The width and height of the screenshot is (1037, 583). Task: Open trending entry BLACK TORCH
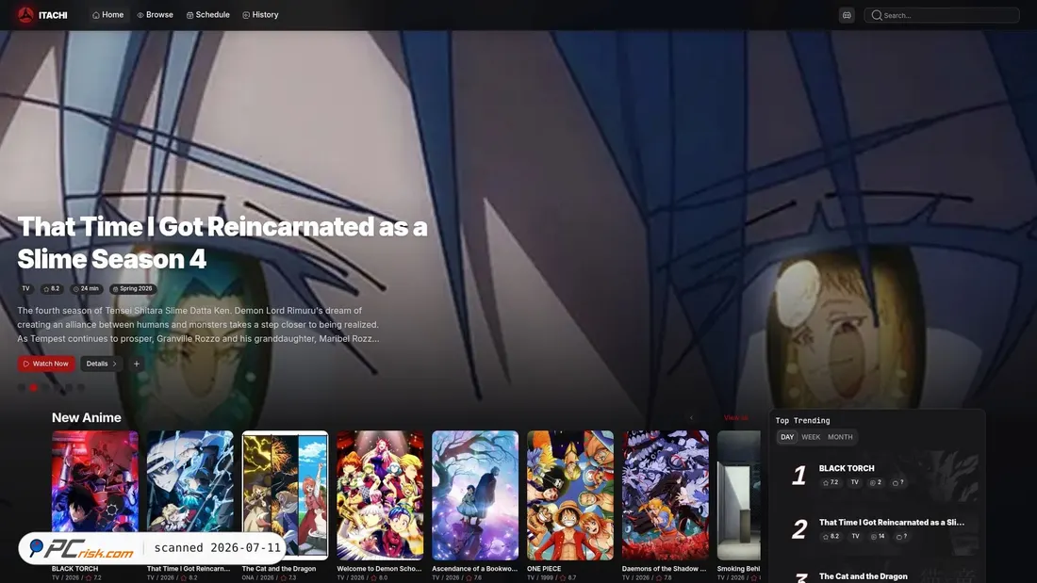[847, 468]
